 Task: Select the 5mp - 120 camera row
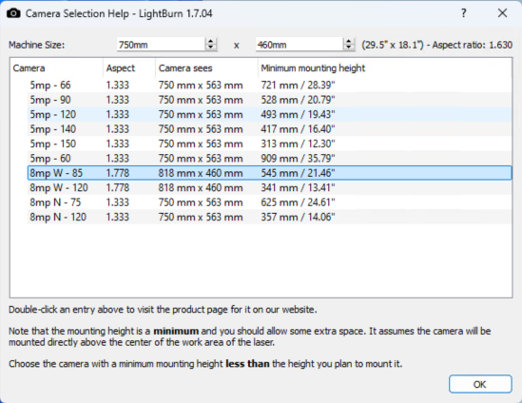pos(269,114)
